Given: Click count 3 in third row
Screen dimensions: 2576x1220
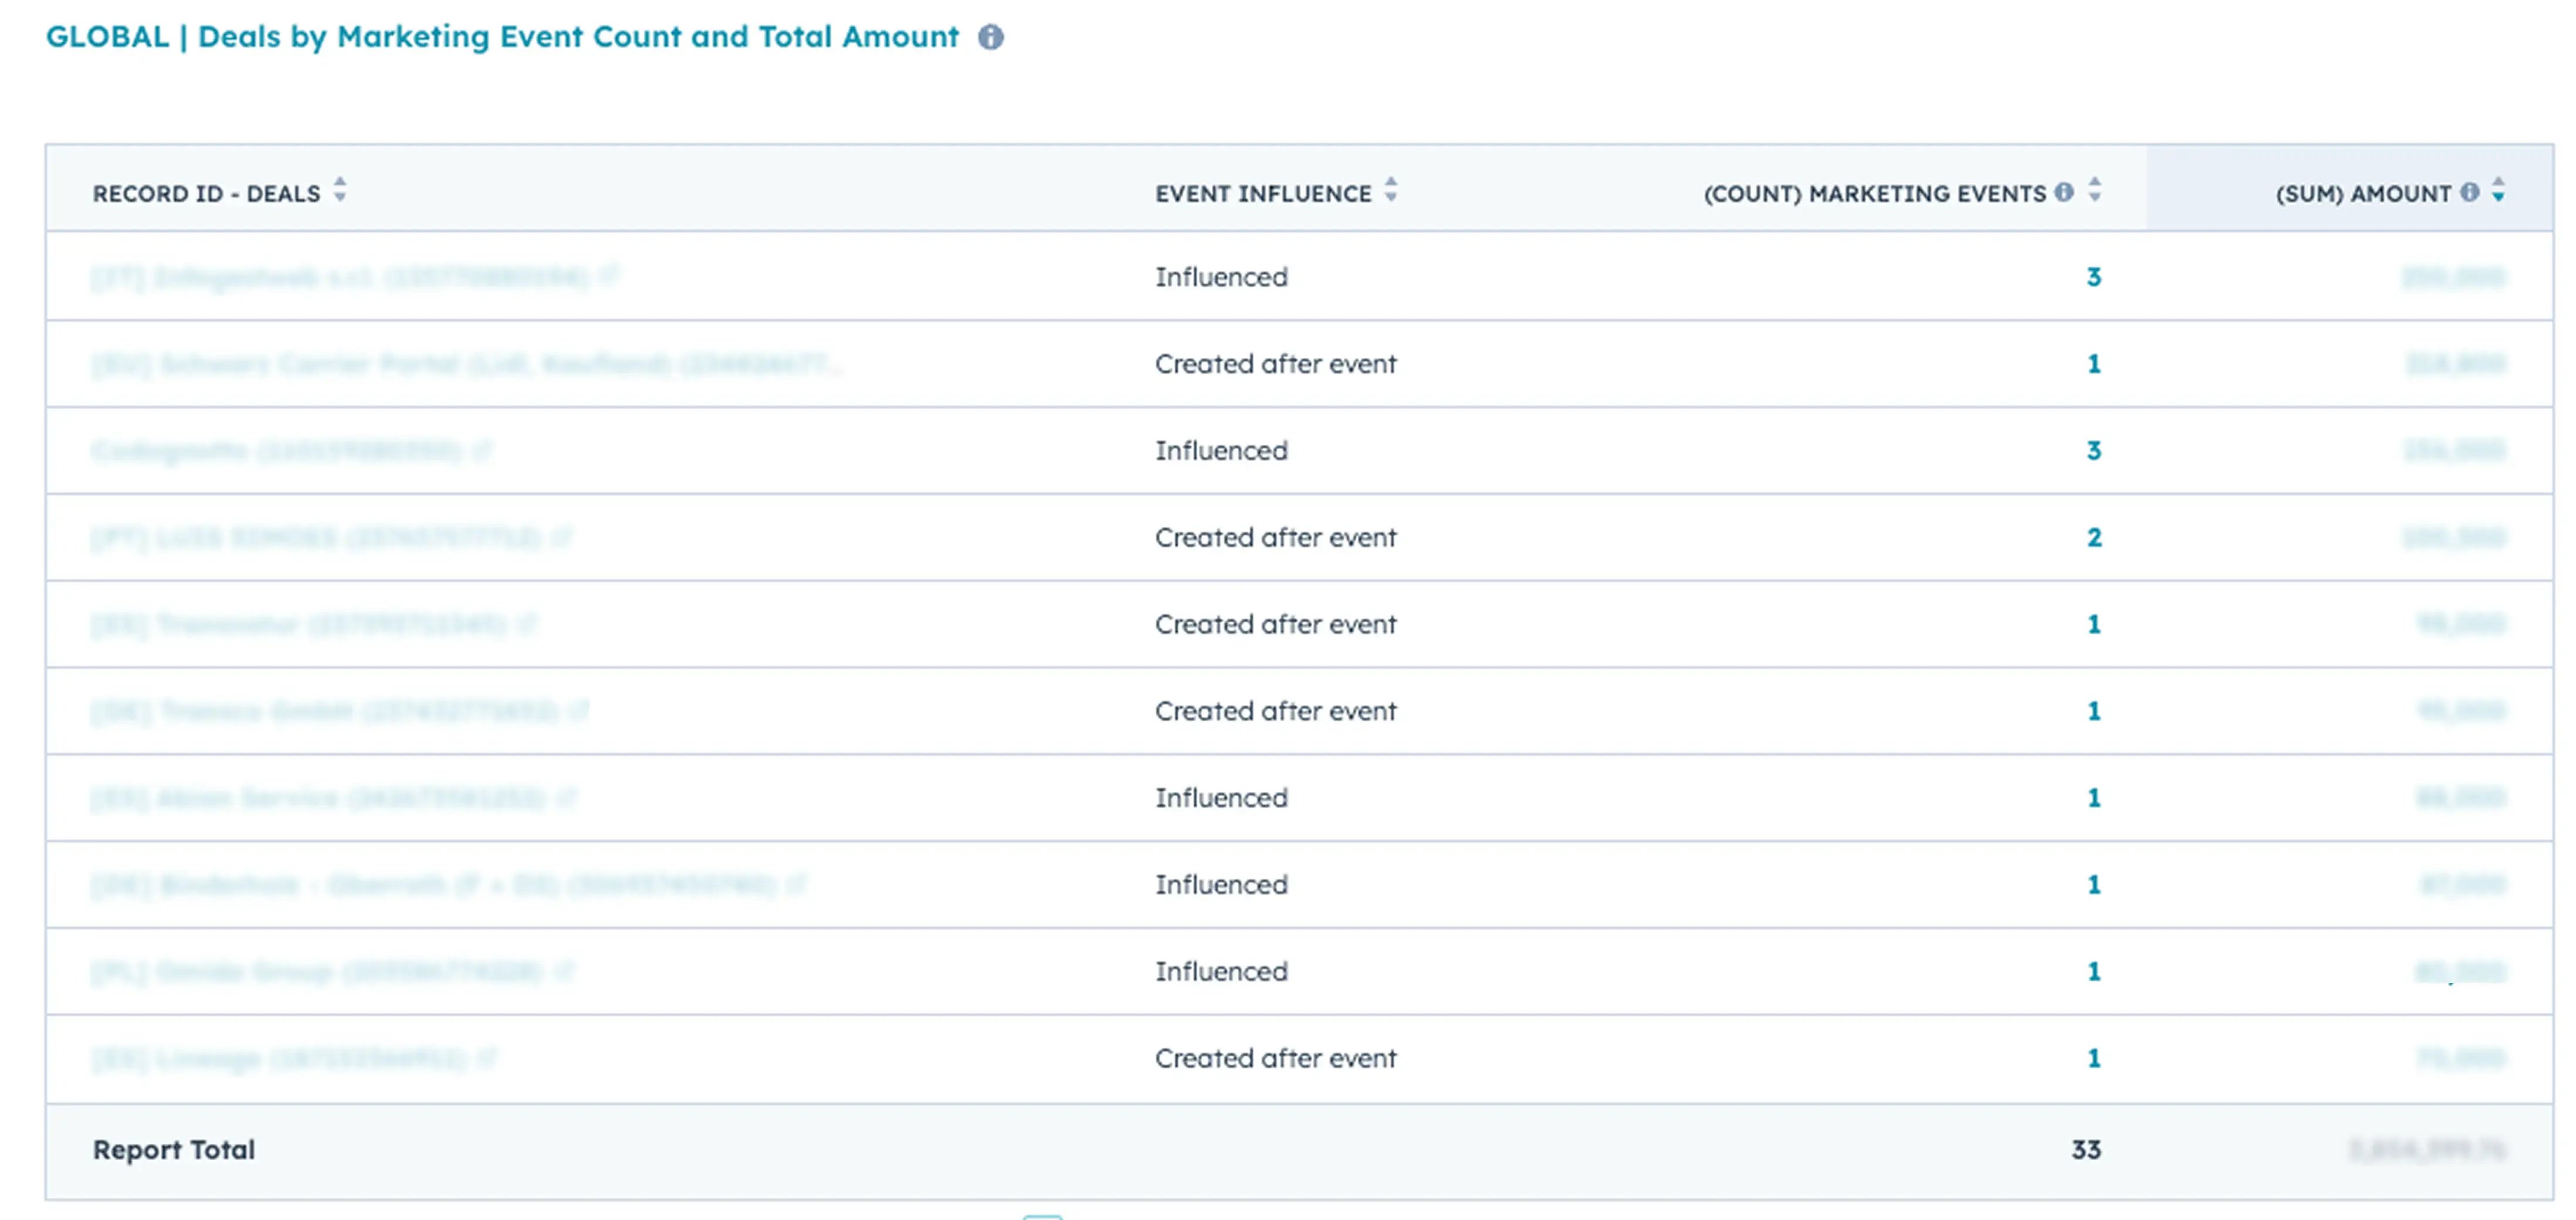Looking at the screenshot, I should click(2093, 451).
